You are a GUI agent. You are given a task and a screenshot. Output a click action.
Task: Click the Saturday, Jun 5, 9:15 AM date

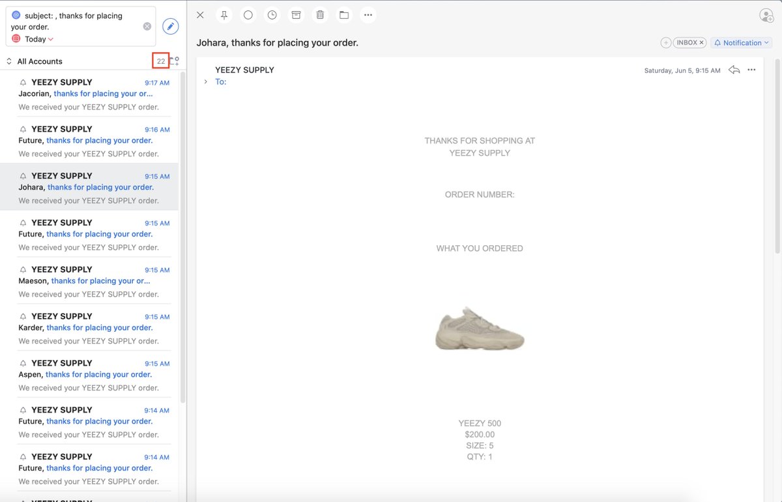click(x=682, y=70)
